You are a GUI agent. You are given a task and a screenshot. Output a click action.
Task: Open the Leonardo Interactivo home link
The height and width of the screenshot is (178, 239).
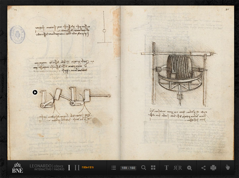[40, 167]
